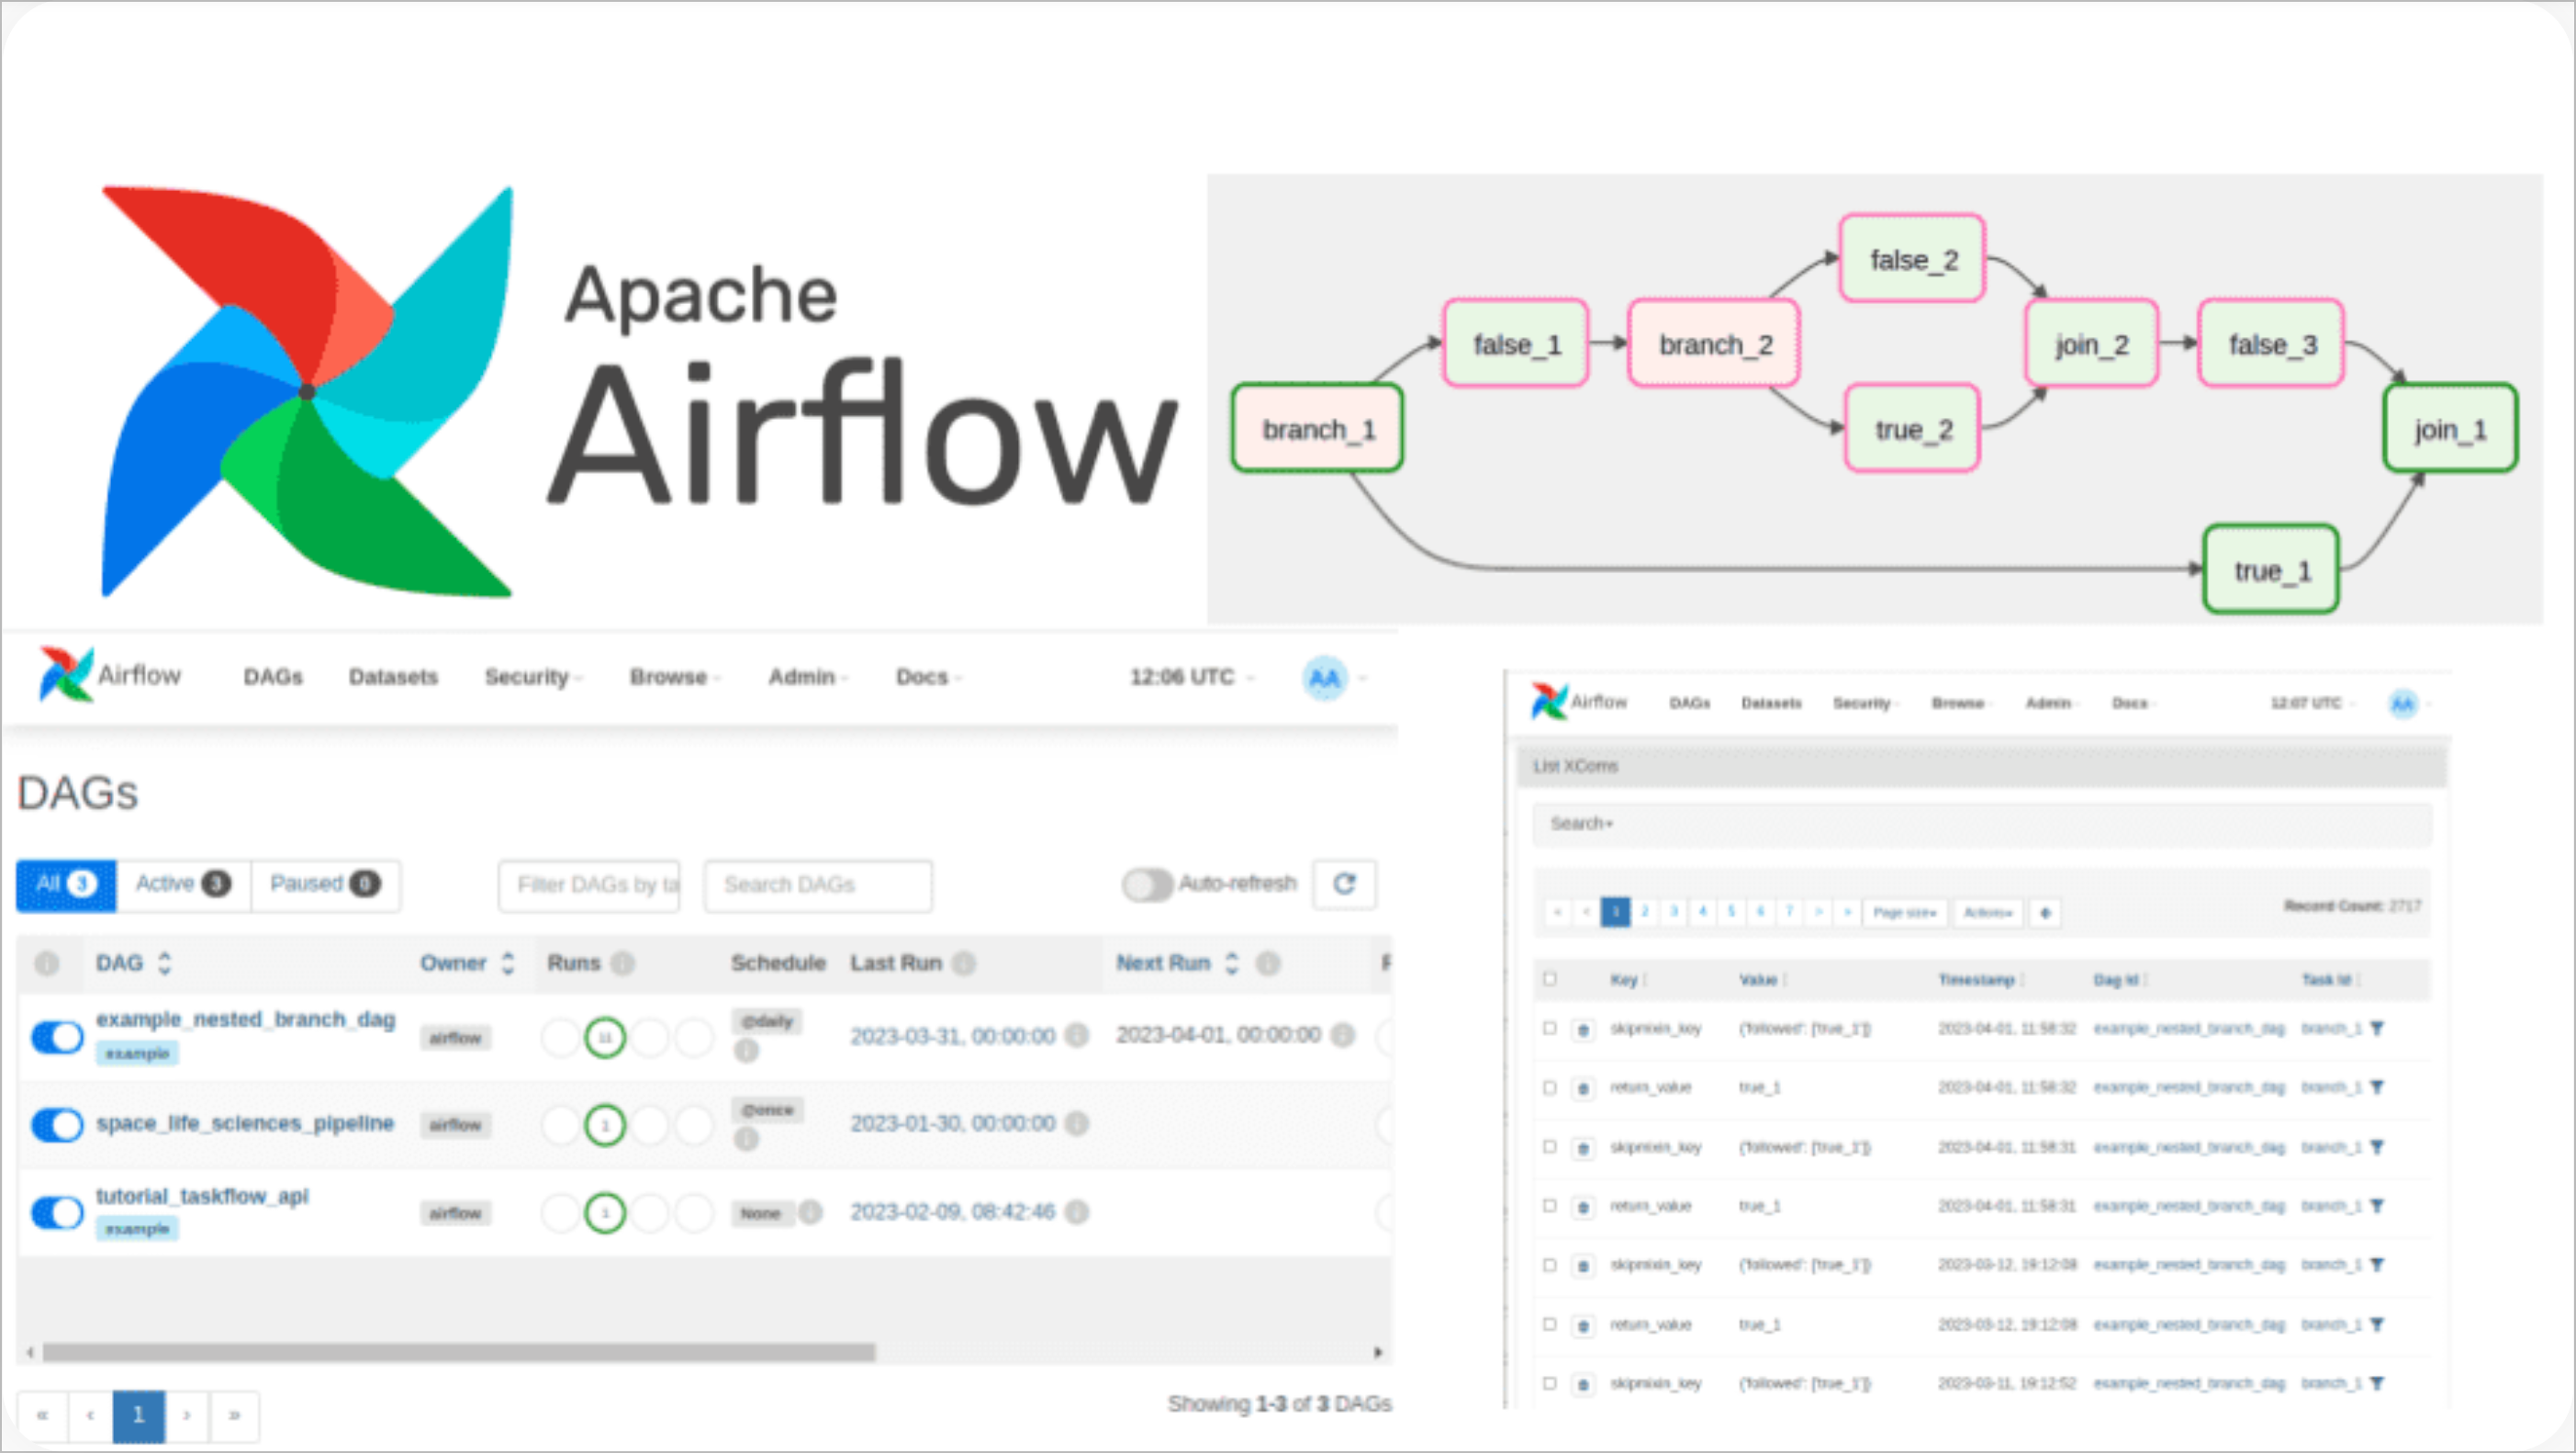Open the Admin menu in the navbar
Screen dimensions: 2576x1453
803,677
